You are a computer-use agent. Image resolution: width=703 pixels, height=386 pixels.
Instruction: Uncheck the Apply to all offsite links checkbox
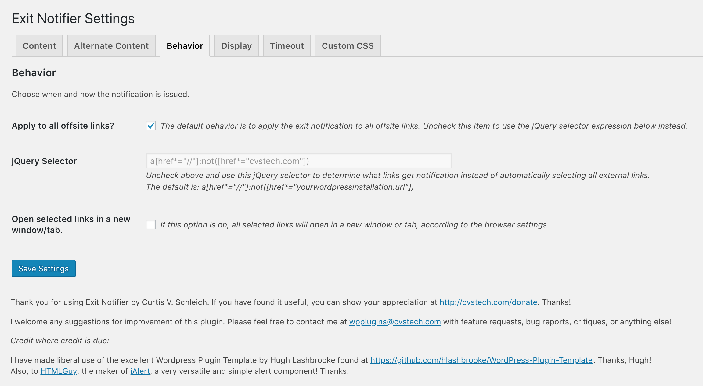[x=151, y=126]
